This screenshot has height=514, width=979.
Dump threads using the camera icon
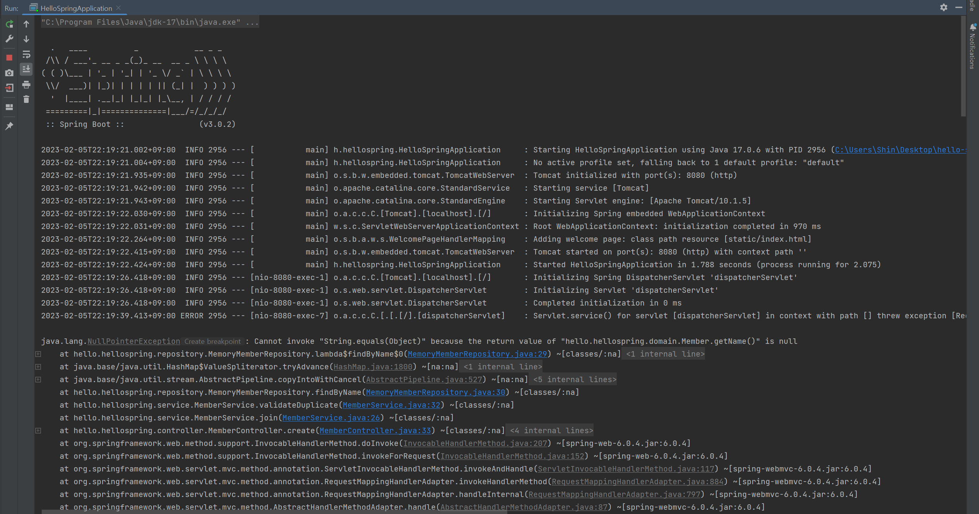tap(10, 73)
